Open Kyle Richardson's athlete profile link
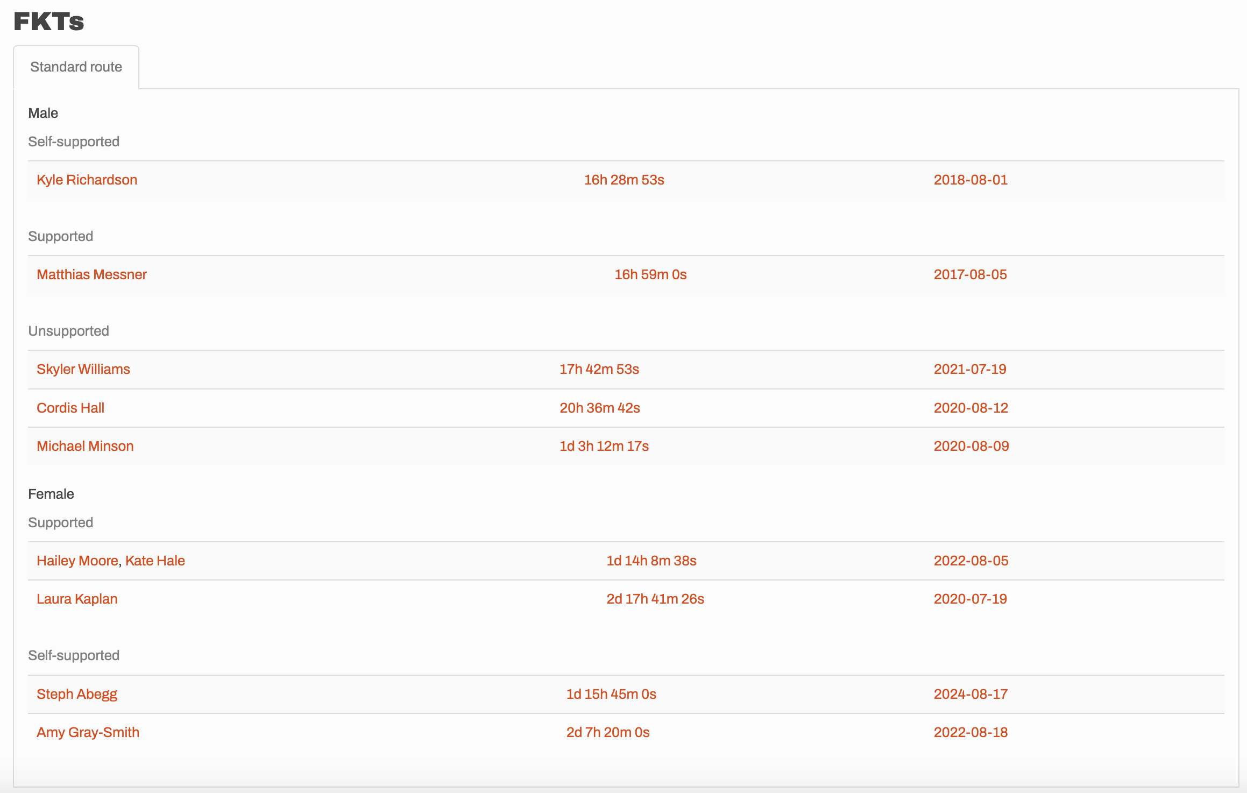This screenshot has height=793, width=1247. (87, 180)
